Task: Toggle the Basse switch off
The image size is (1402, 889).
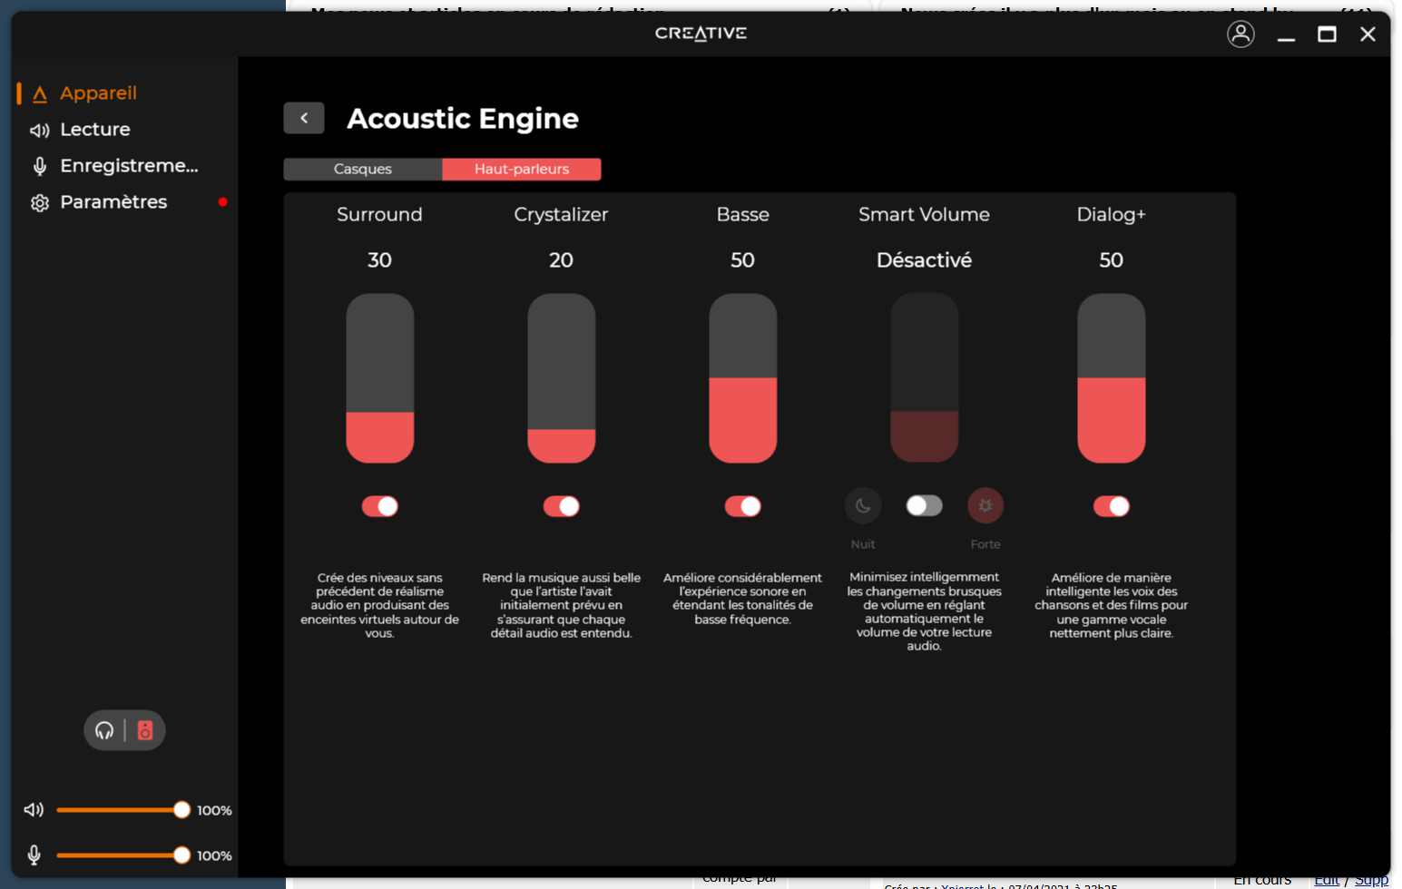Action: pos(743,506)
